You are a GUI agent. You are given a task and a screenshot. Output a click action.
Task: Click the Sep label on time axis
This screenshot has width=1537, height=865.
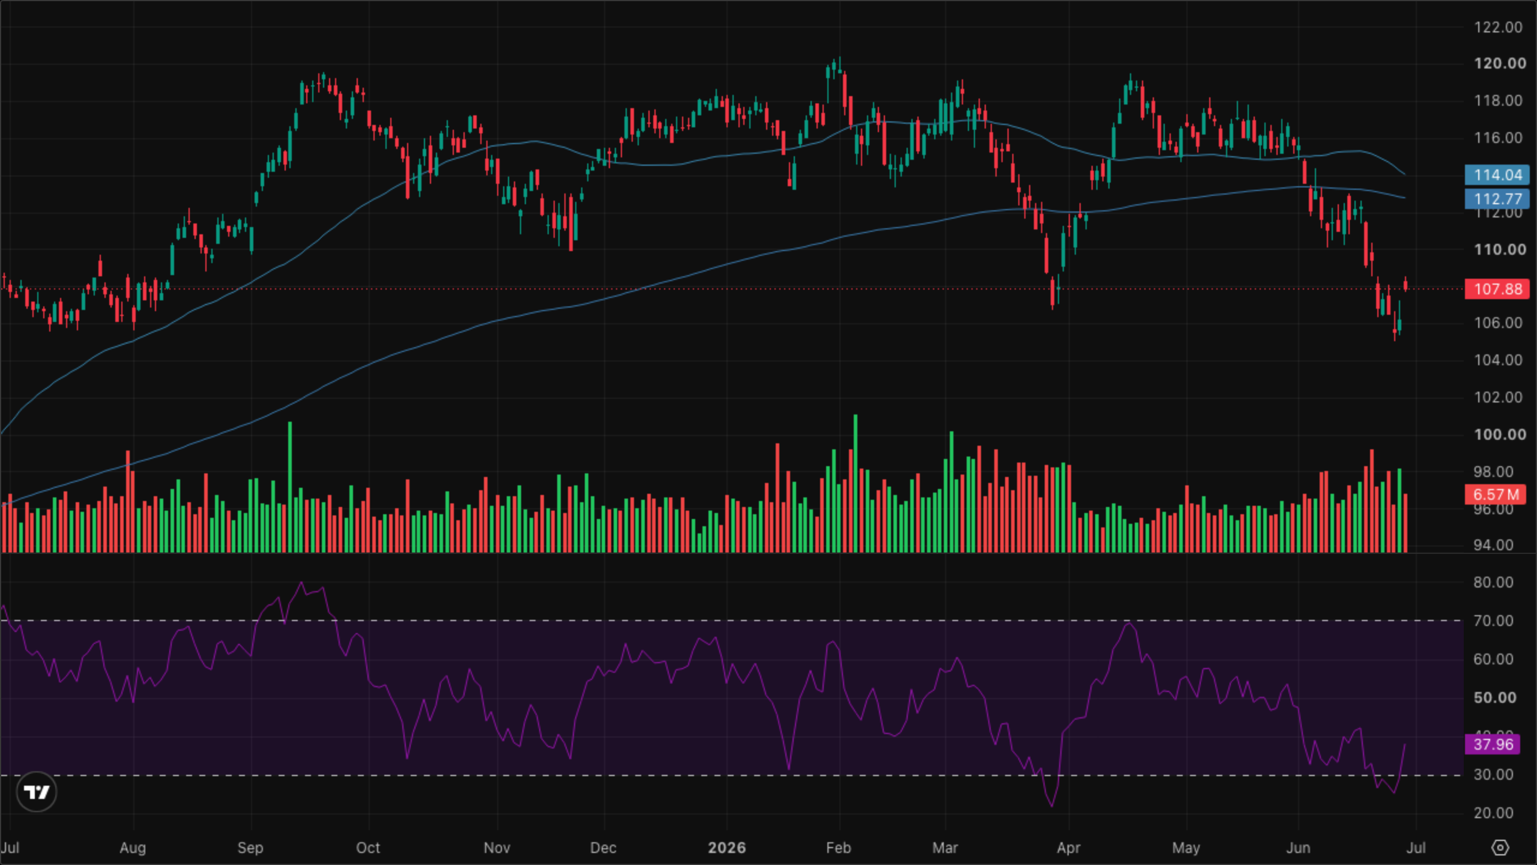250,848
